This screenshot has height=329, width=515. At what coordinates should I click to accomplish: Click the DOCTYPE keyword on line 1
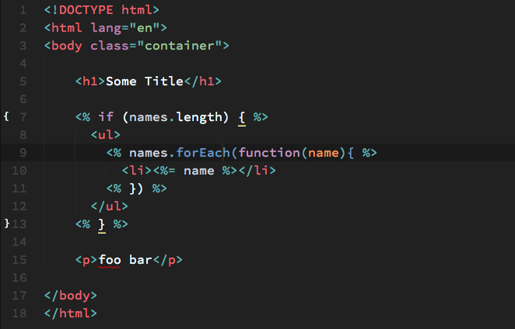[x=86, y=10]
